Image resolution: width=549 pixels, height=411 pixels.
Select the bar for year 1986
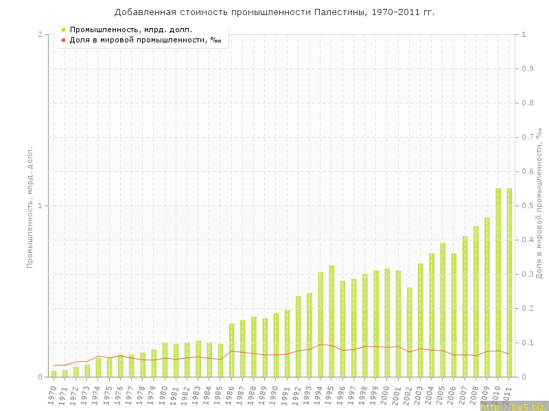click(231, 350)
